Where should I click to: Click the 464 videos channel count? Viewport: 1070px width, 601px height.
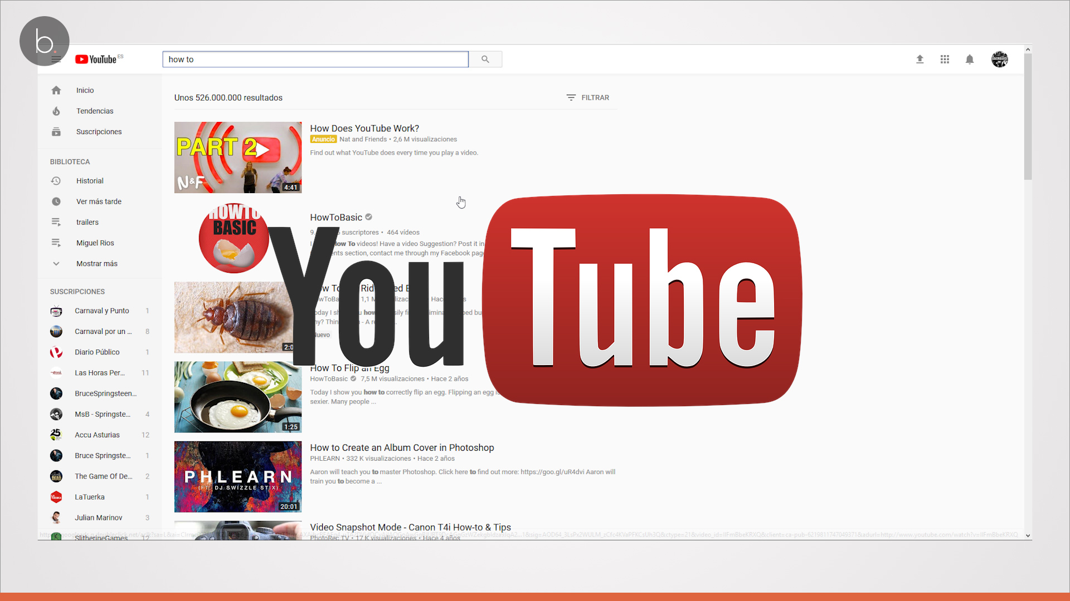click(403, 233)
